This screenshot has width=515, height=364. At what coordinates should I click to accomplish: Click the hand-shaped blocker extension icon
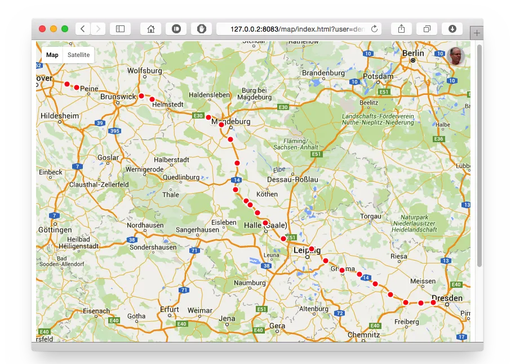201,29
